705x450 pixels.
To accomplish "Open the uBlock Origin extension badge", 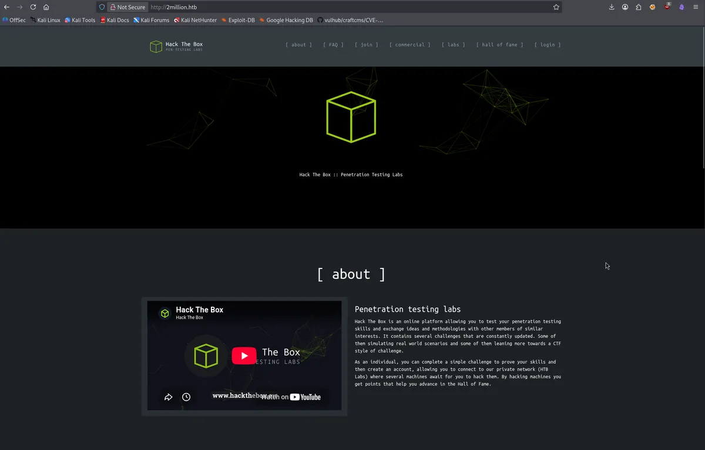I will pos(667,6).
